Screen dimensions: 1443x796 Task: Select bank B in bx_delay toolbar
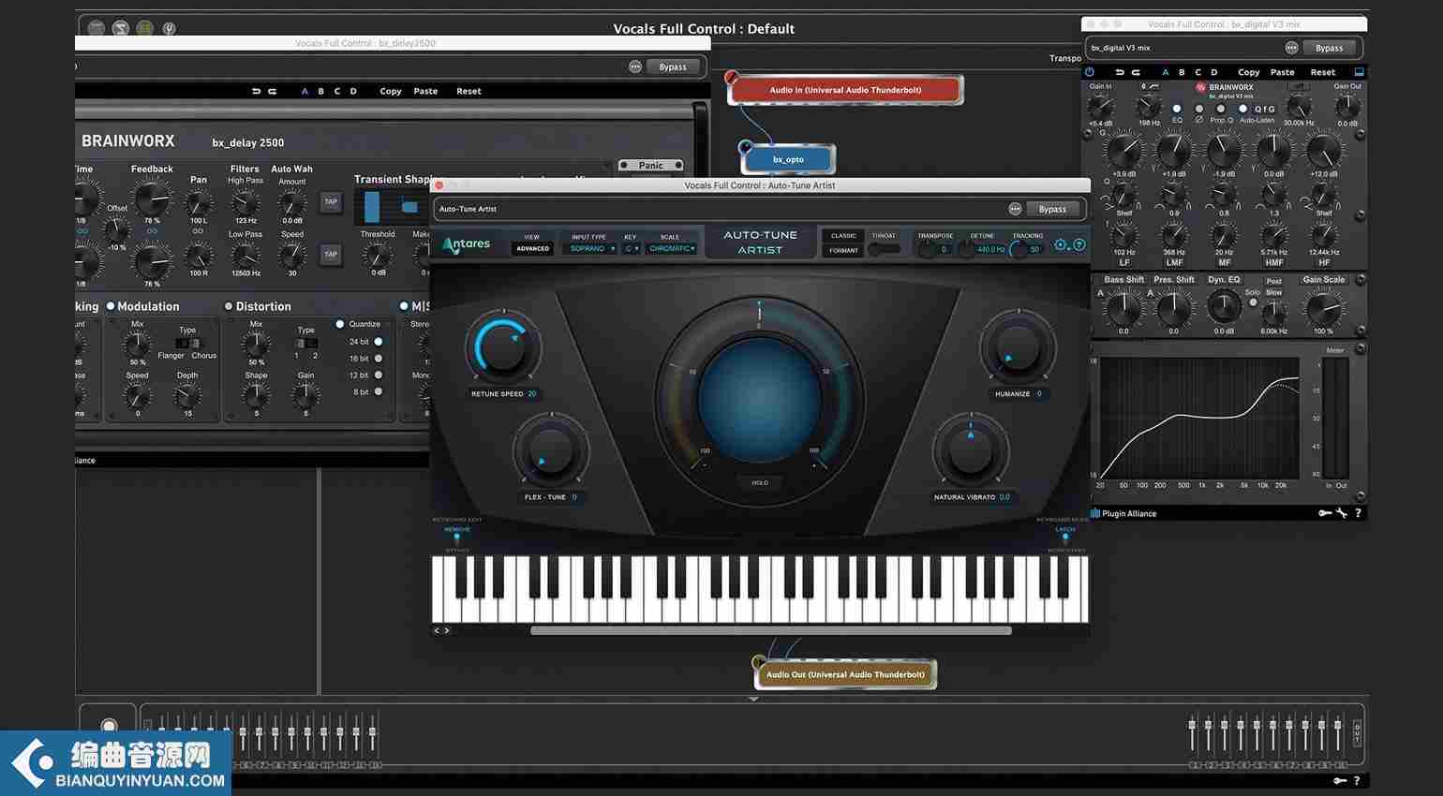pos(320,91)
